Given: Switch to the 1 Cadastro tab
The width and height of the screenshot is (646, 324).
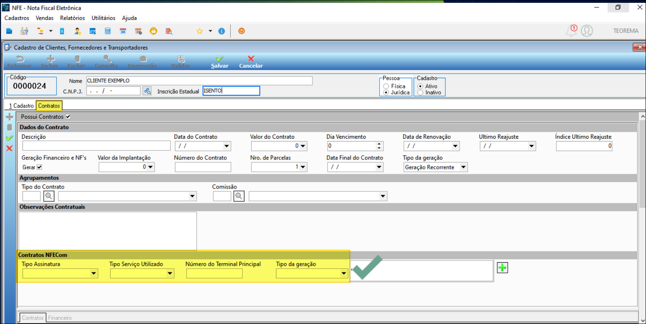Looking at the screenshot, I should 21,106.
